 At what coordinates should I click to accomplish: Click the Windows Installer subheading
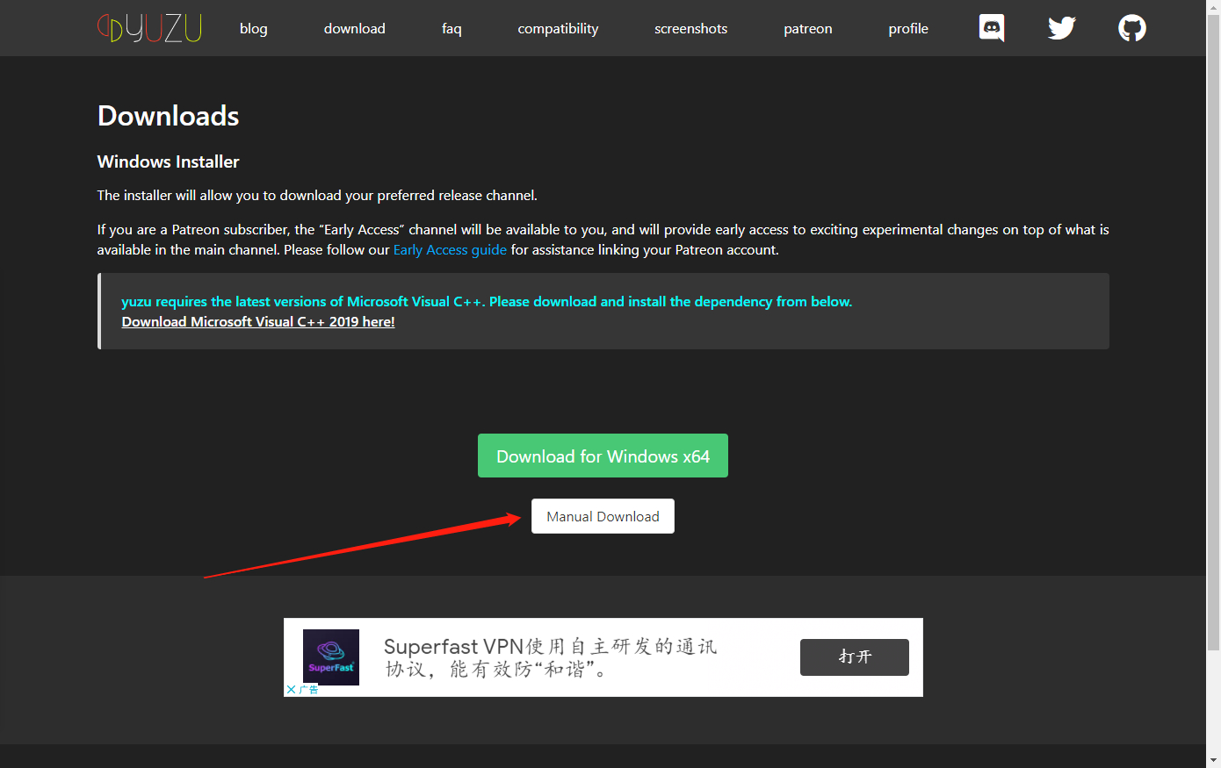pyautogui.click(x=168, y=161)
